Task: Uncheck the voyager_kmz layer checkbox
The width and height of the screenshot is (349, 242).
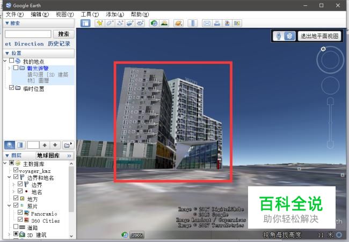Action: click(x=16, y=170)
